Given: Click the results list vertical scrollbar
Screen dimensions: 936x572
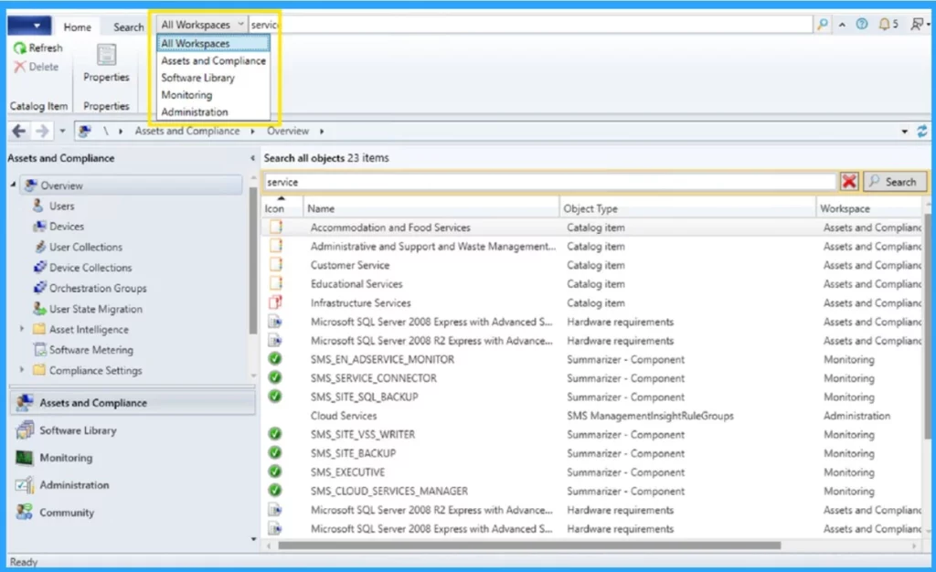Looking at the screenshot, I should pos(927,327).
